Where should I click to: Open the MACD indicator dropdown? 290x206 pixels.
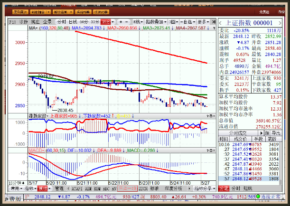click(37, 150)
